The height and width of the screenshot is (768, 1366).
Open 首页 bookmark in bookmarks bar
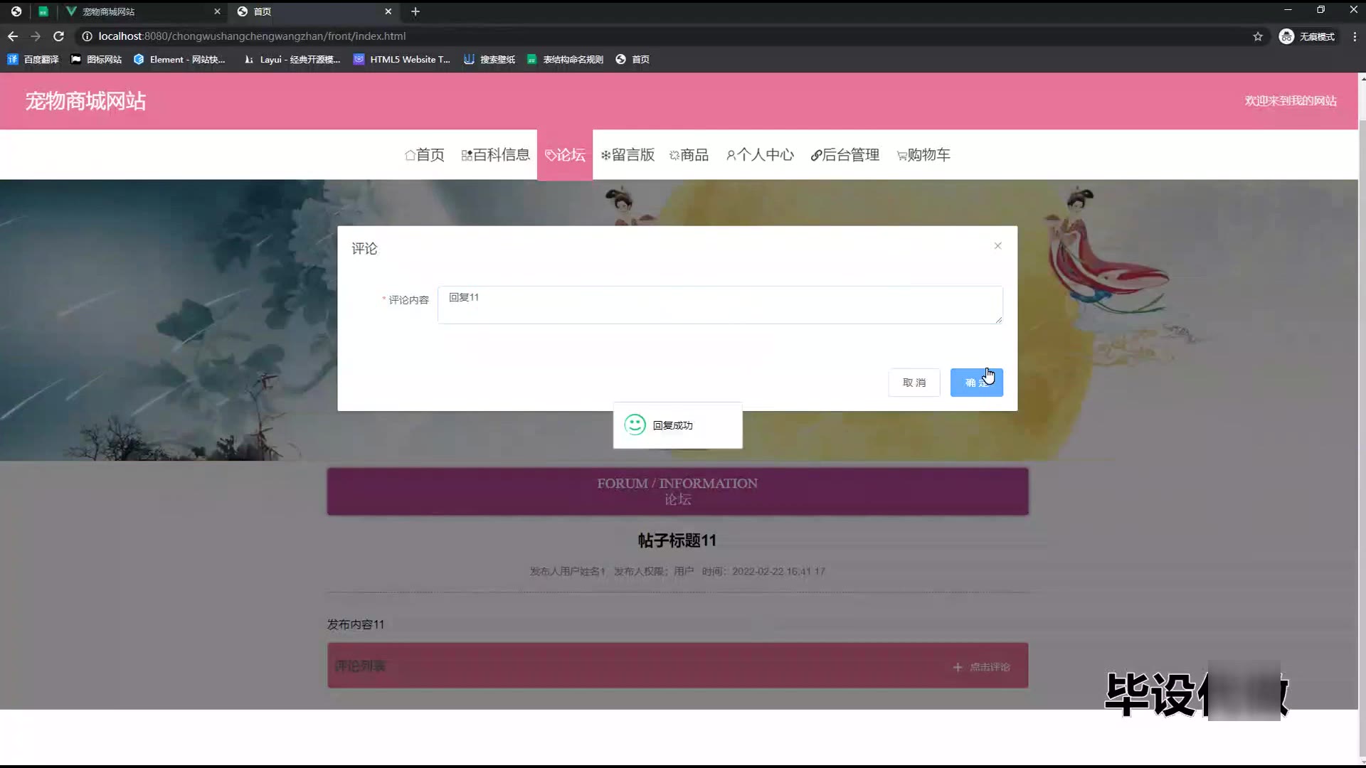coord(632,60)
